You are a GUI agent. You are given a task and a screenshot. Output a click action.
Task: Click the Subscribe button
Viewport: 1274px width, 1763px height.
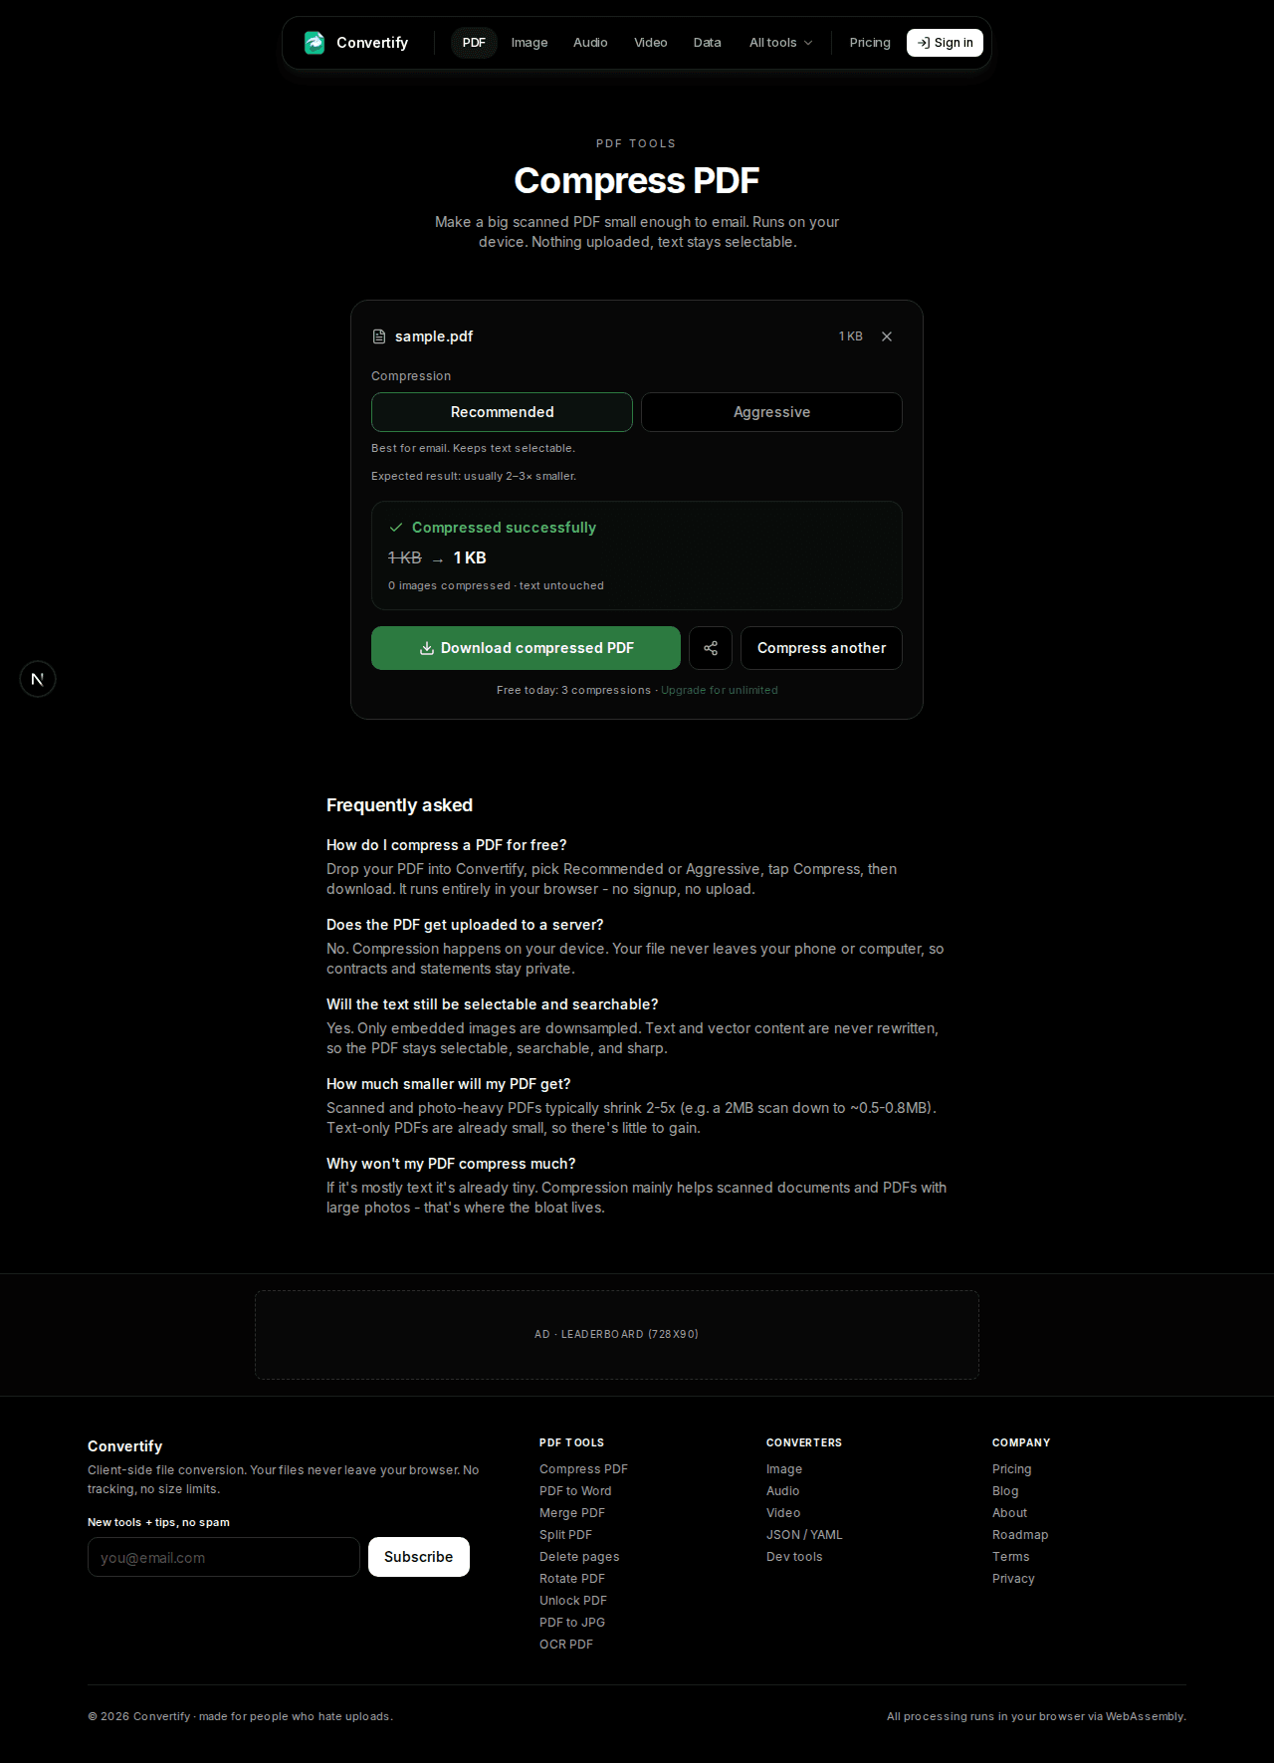click(x=419, y=1557)
